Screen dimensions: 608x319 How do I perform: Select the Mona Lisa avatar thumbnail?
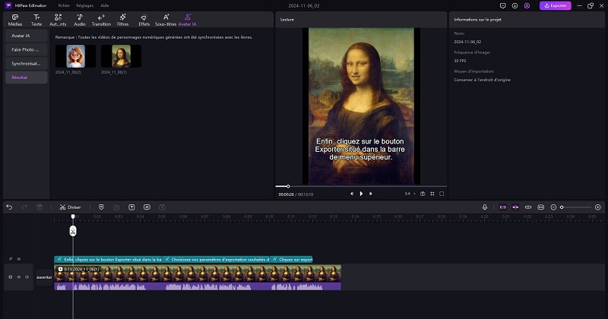coord(121,55)
